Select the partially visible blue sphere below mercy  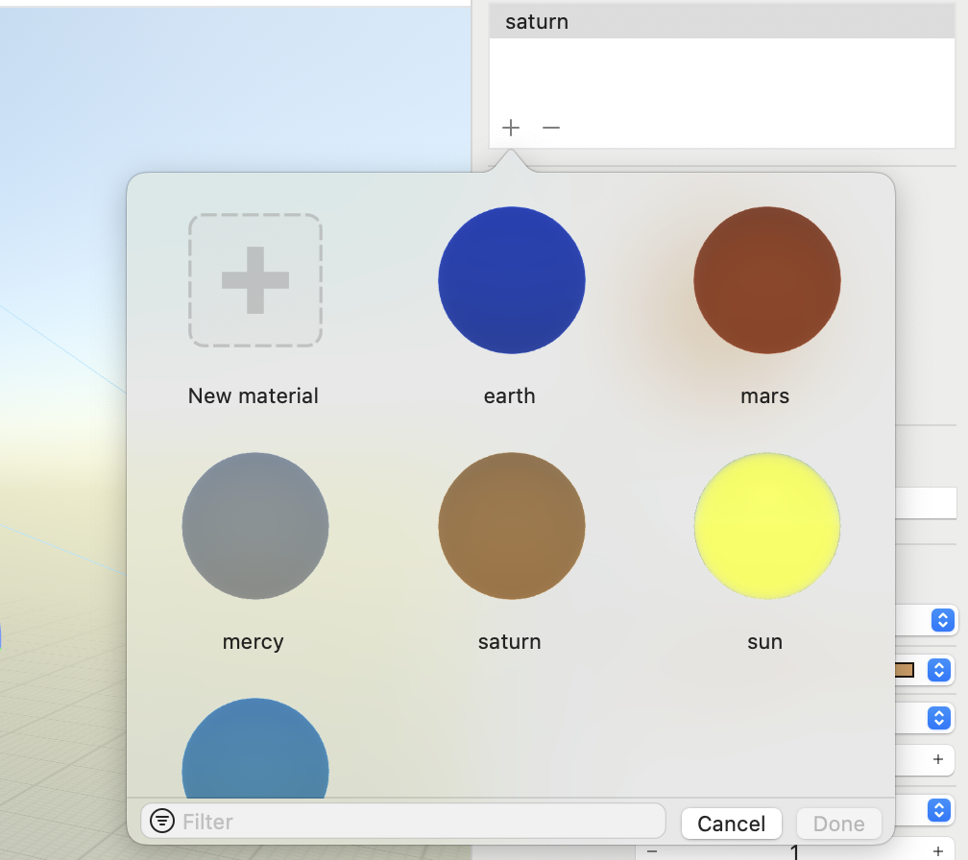coord(254,753)
